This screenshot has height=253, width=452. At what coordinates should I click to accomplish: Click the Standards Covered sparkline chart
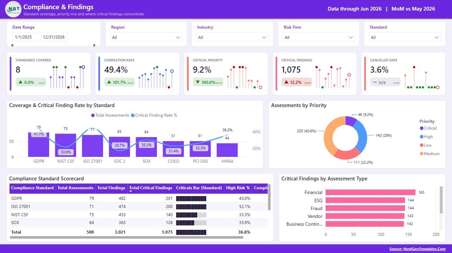coord(67,77)
